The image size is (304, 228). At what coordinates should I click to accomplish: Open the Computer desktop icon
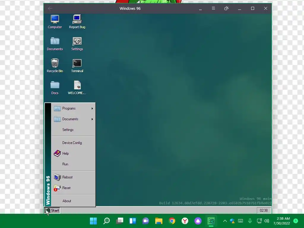click(x=55, y=22)
